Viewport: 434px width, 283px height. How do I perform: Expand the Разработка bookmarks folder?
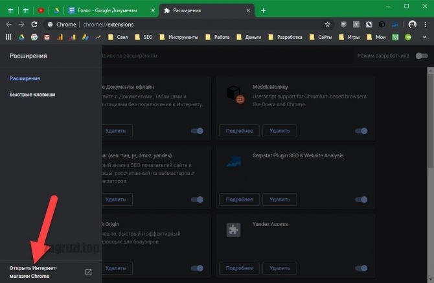tap(285, 37)
